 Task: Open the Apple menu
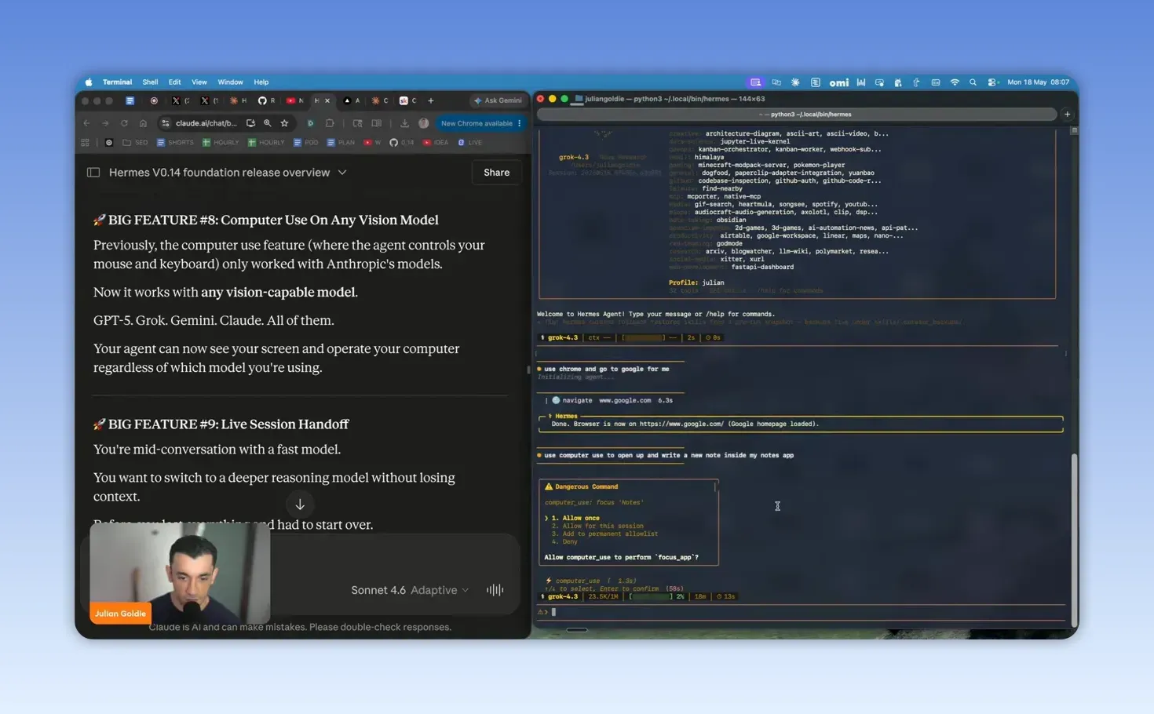89,82
